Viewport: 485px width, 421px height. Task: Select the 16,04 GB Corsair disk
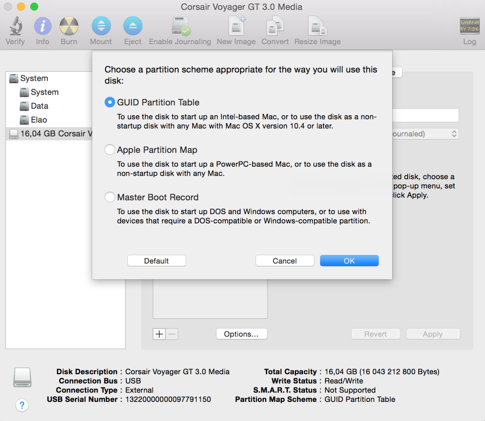49,134
